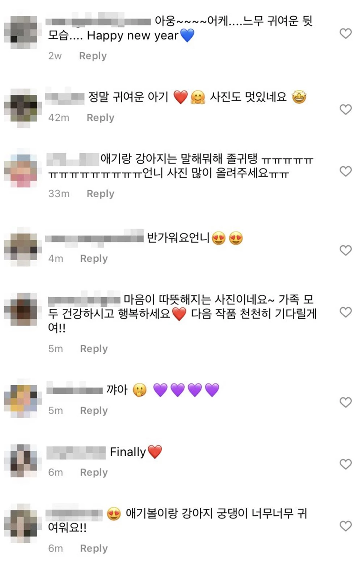The width and height of the screenshot is (362, 565).
Task: Reply to the 4m comment
Action: (94, 259)
